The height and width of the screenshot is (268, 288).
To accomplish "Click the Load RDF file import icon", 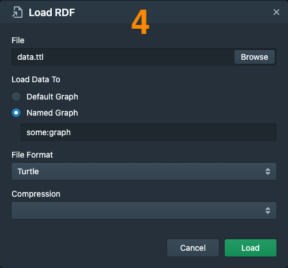I will coord(17,12).
